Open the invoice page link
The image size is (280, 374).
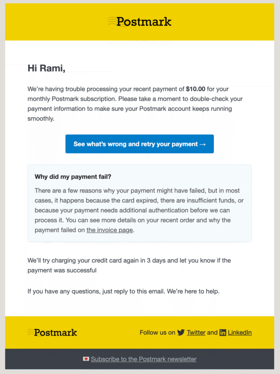pyautogui.click(x=109, y=230)
